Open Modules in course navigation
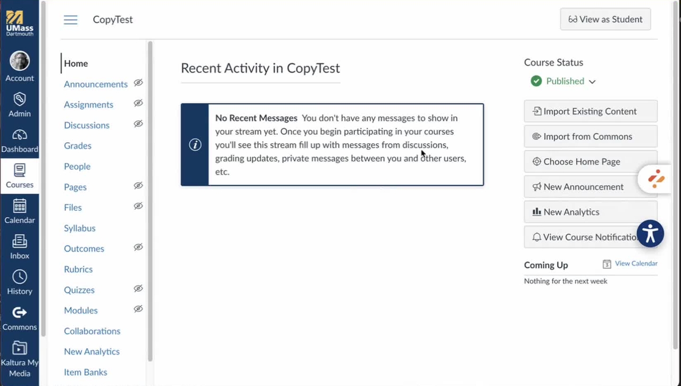 81,310
